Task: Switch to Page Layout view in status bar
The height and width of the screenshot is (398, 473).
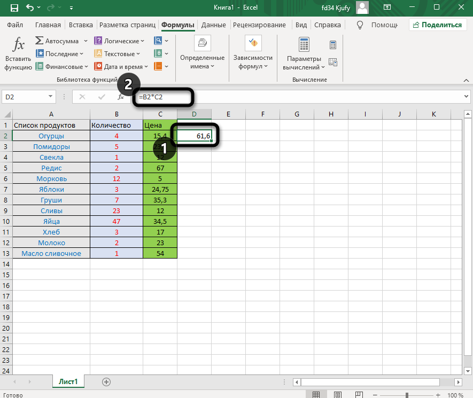Action: pyautogui.click(x=337, y=395)
